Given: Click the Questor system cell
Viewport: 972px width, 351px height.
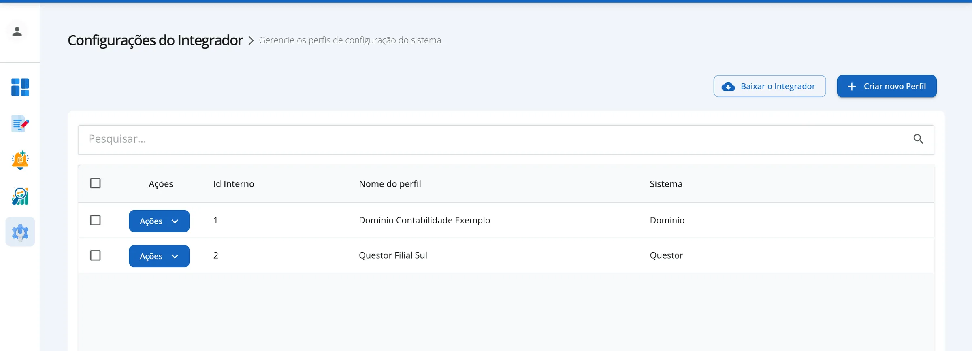Looking at the screenshot, I should [x=666, y=255].
